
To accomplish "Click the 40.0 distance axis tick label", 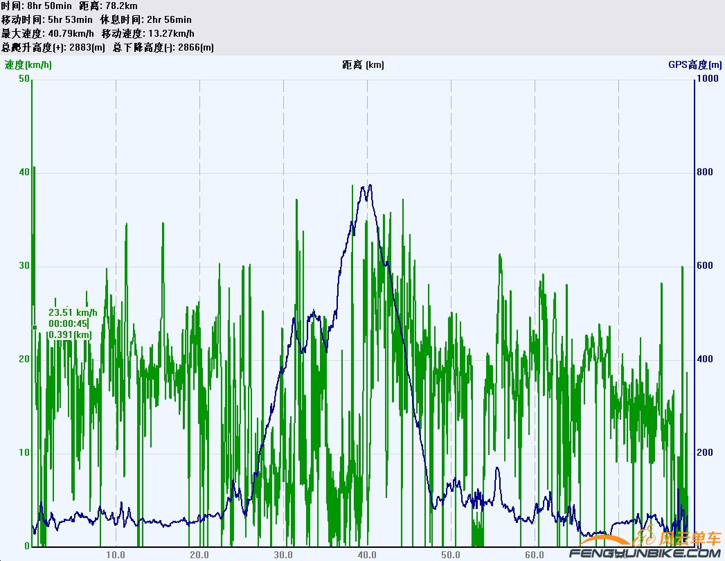I will [x=367, y=555].
